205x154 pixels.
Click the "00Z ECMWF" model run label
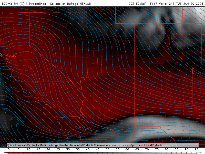137,4
